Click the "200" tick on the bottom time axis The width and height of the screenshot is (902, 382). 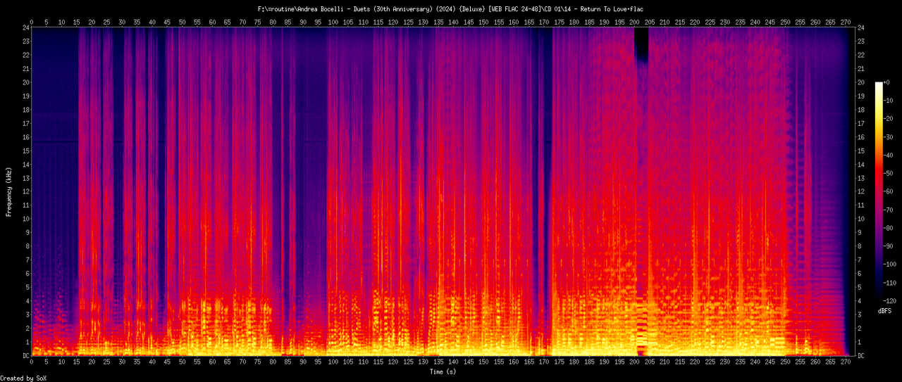[634, 363]
